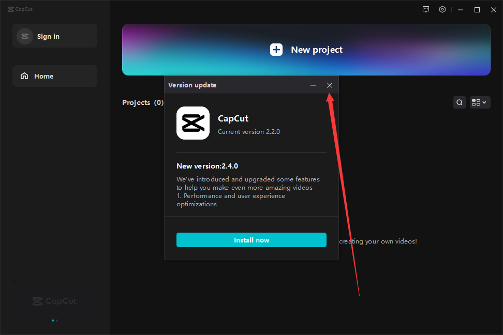
Task: Click the profile avatar icon beside Sign in
Action: pyautogui.click(x=24, y=36)
